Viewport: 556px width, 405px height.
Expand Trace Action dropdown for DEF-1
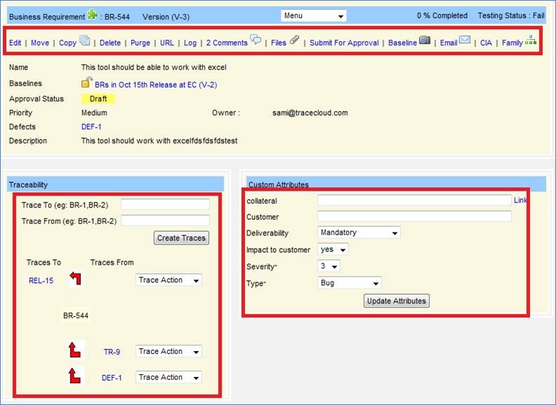[x=168, y=377]
